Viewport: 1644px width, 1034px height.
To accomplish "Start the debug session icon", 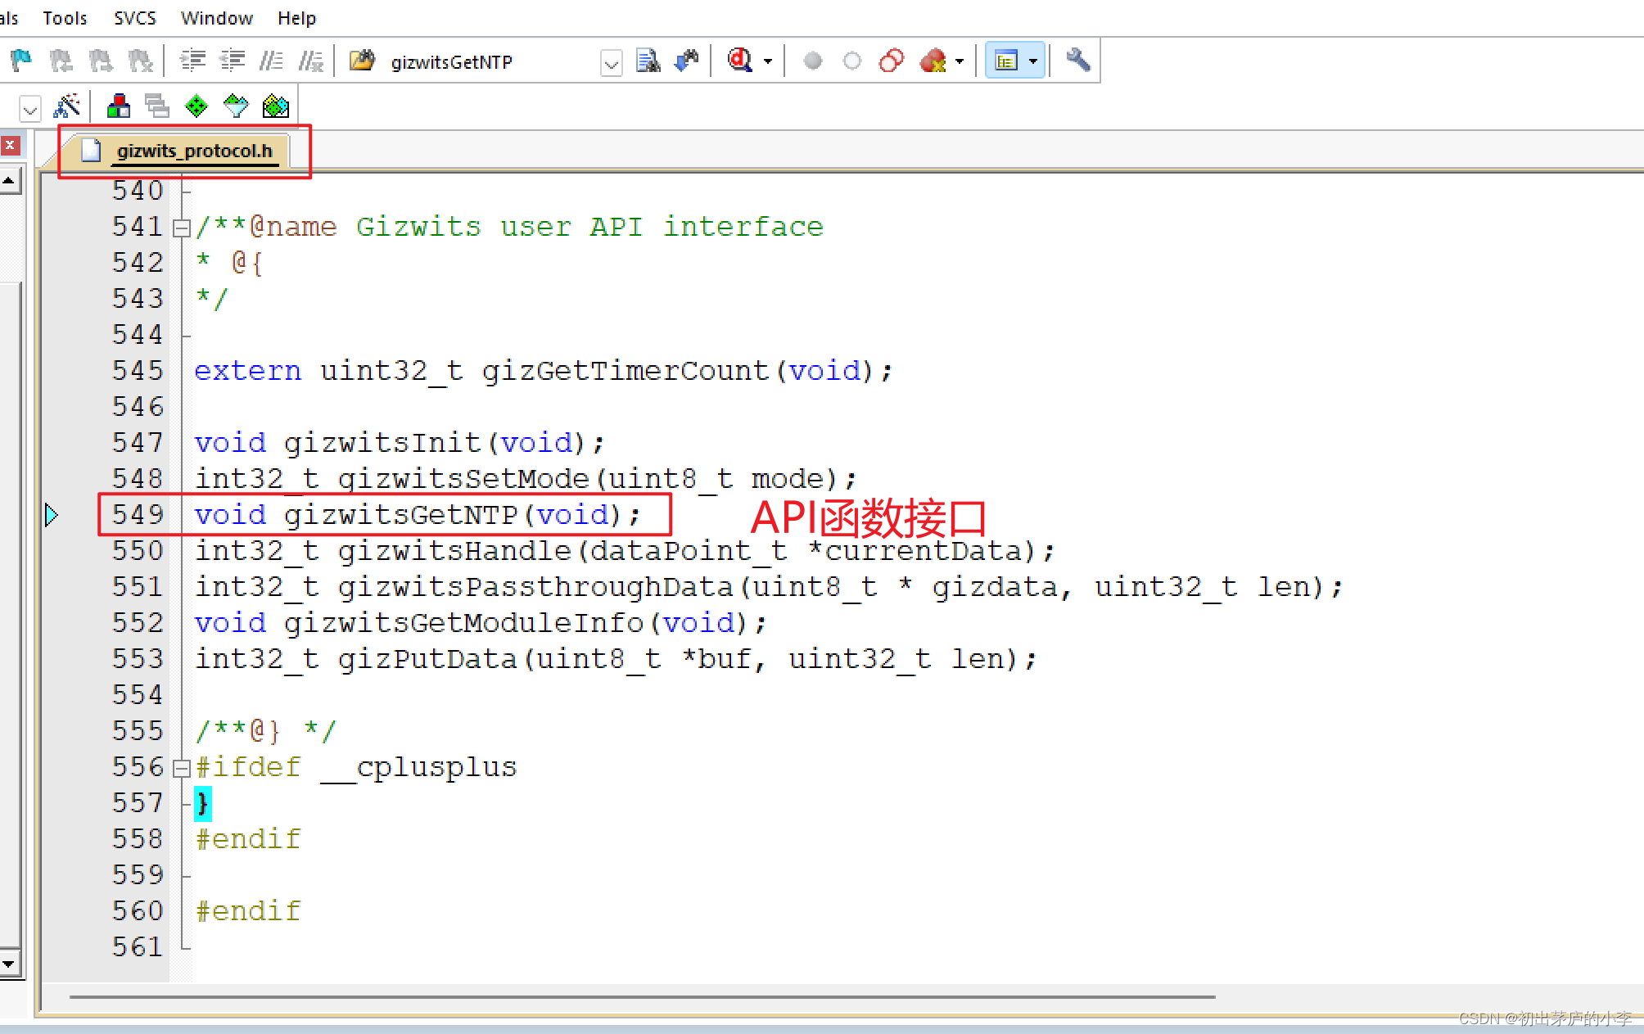I will click(740, 61).
